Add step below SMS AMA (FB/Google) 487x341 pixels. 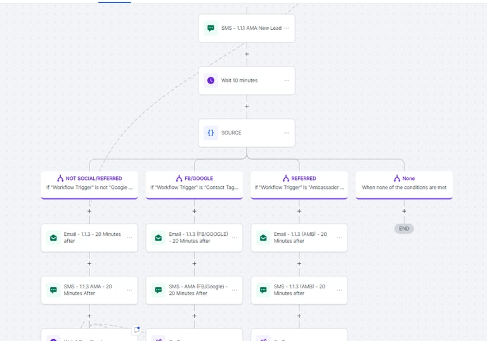pyautogui.click(x=194, y=316)
